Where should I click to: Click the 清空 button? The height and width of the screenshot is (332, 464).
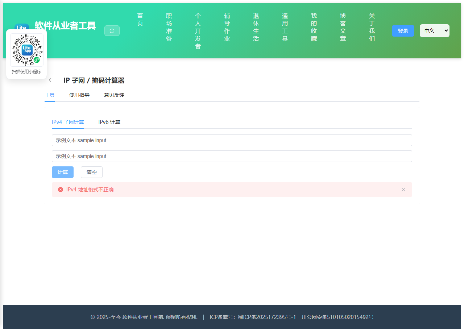[x=92, y=172]
